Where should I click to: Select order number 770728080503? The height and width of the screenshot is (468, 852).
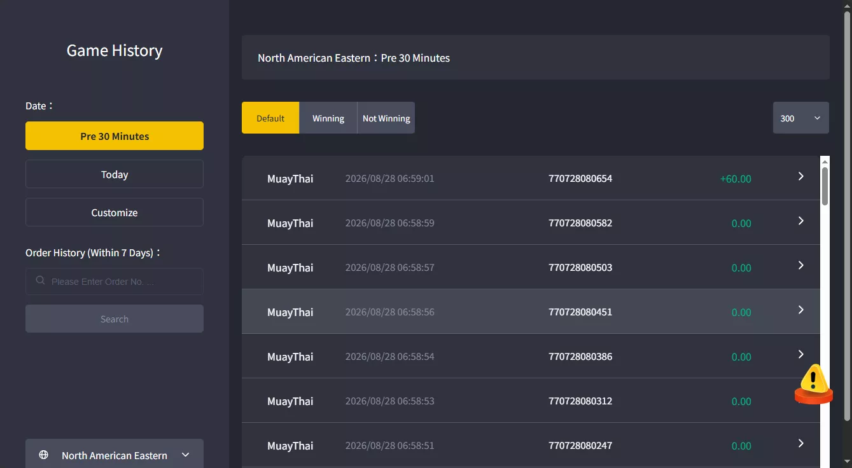point(580,268)
